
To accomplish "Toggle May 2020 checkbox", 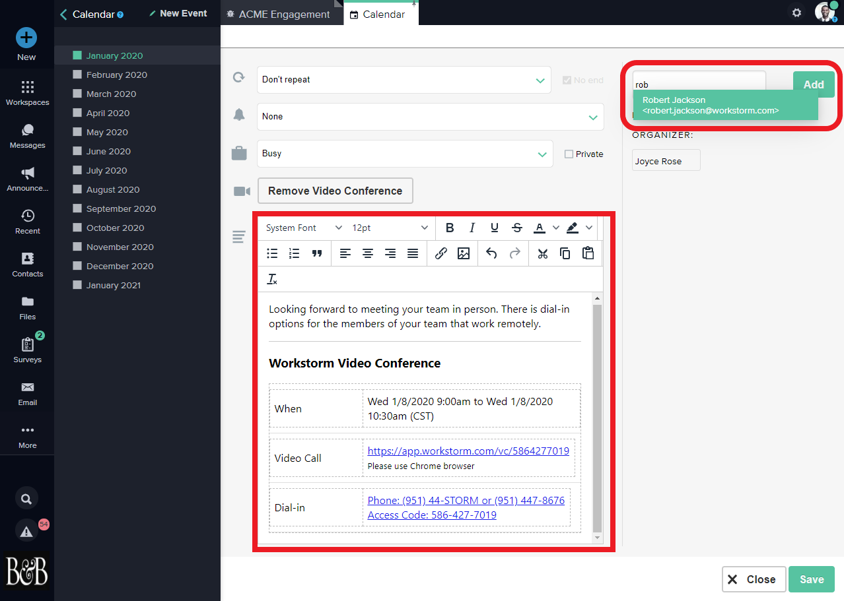I will coord(77,132).
